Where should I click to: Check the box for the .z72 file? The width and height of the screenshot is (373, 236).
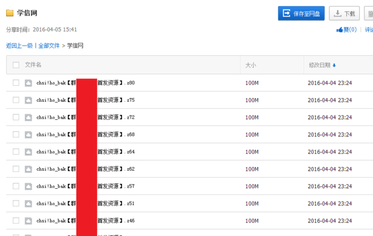click(x=16, y=117)
